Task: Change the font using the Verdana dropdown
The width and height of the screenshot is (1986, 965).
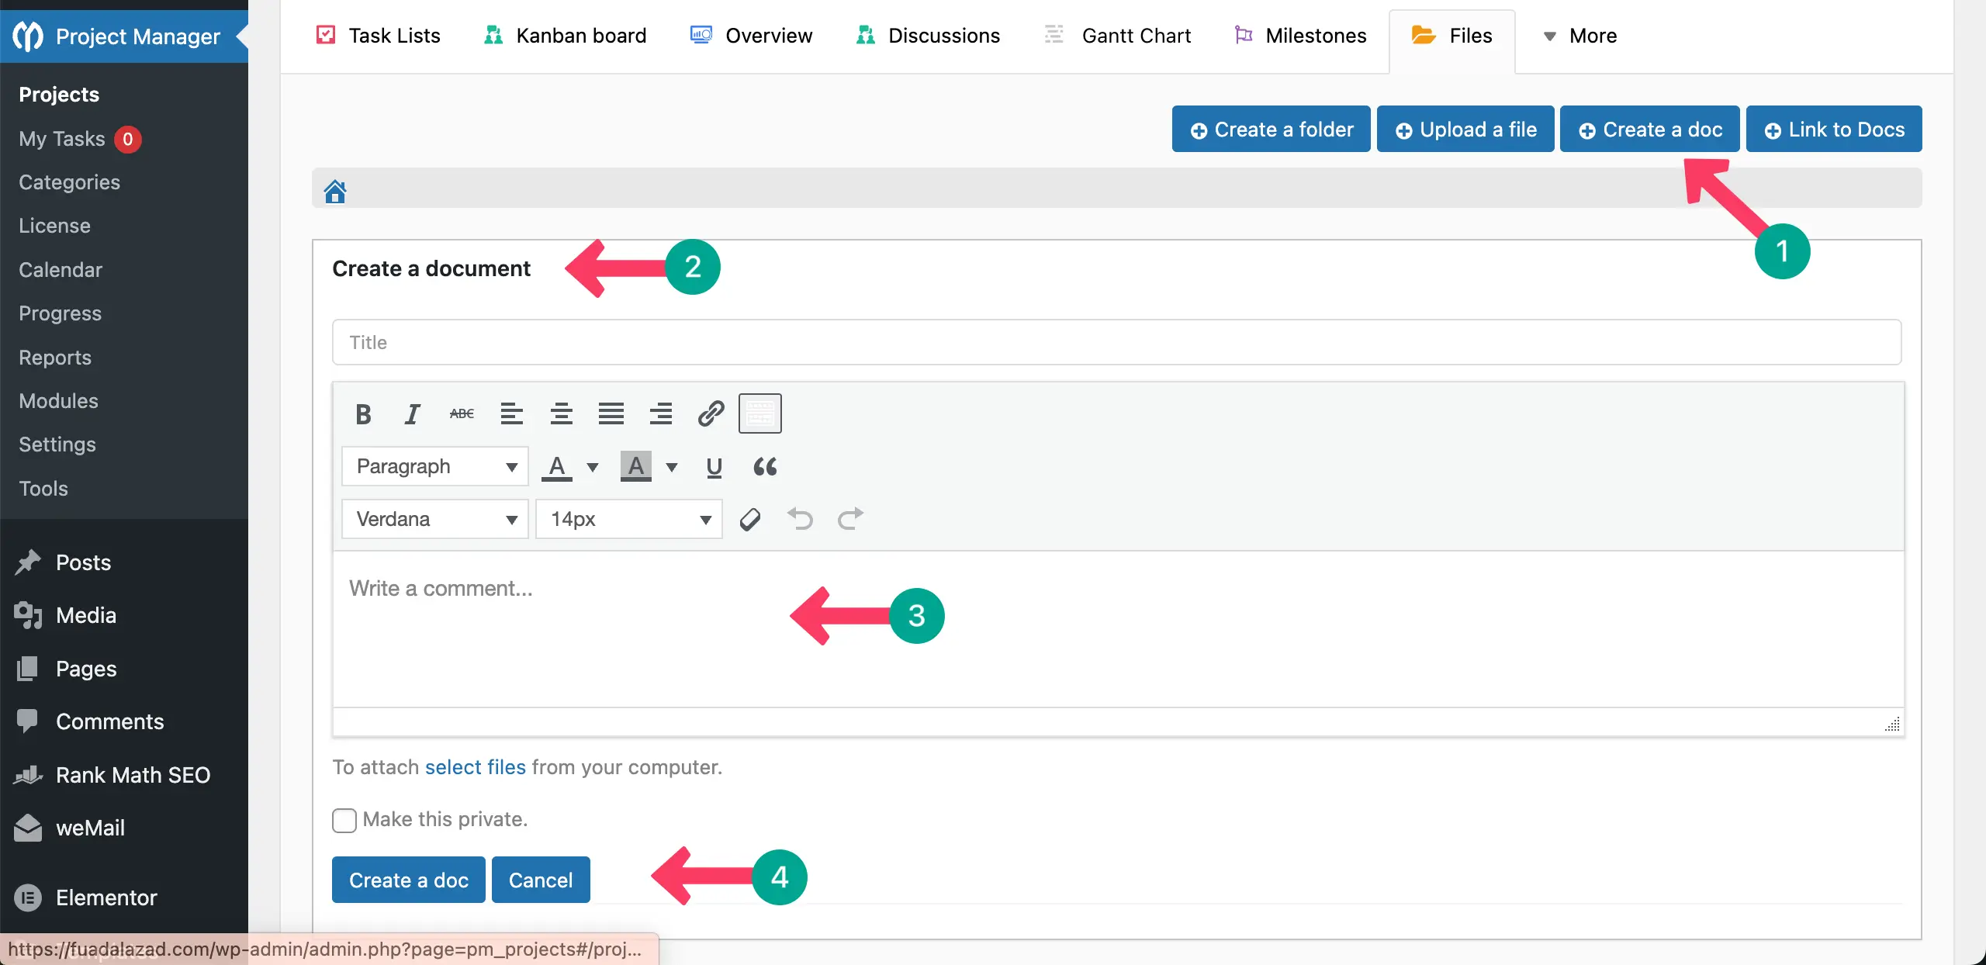Action: [x=434, y=518]
